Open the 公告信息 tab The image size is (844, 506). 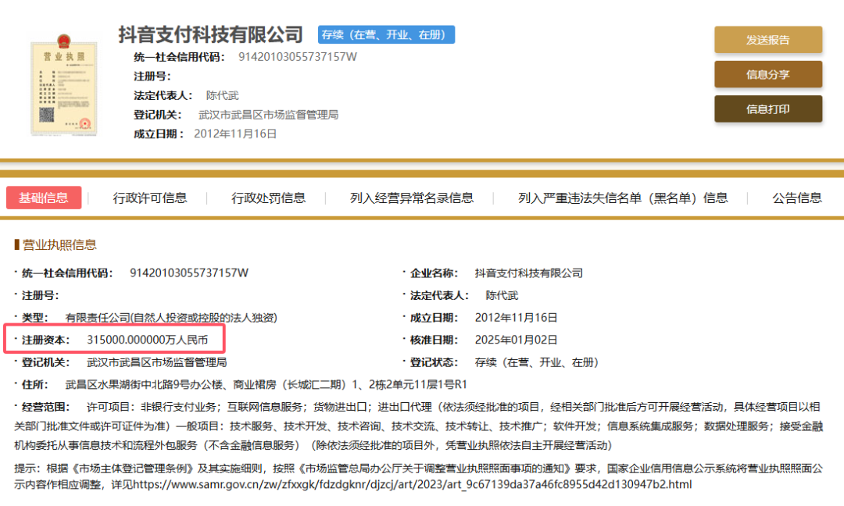pyautogui.click(x=797, y=198)
